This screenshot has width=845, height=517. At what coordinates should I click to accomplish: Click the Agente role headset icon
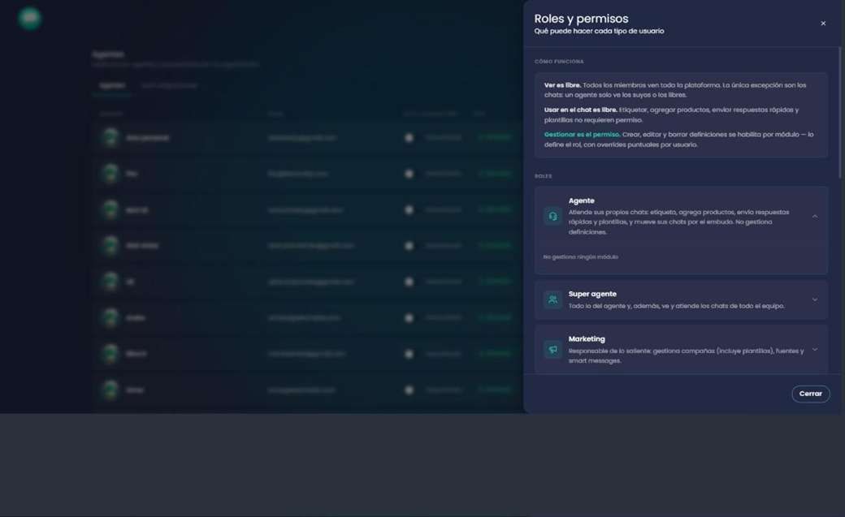[x=552, y=216]
